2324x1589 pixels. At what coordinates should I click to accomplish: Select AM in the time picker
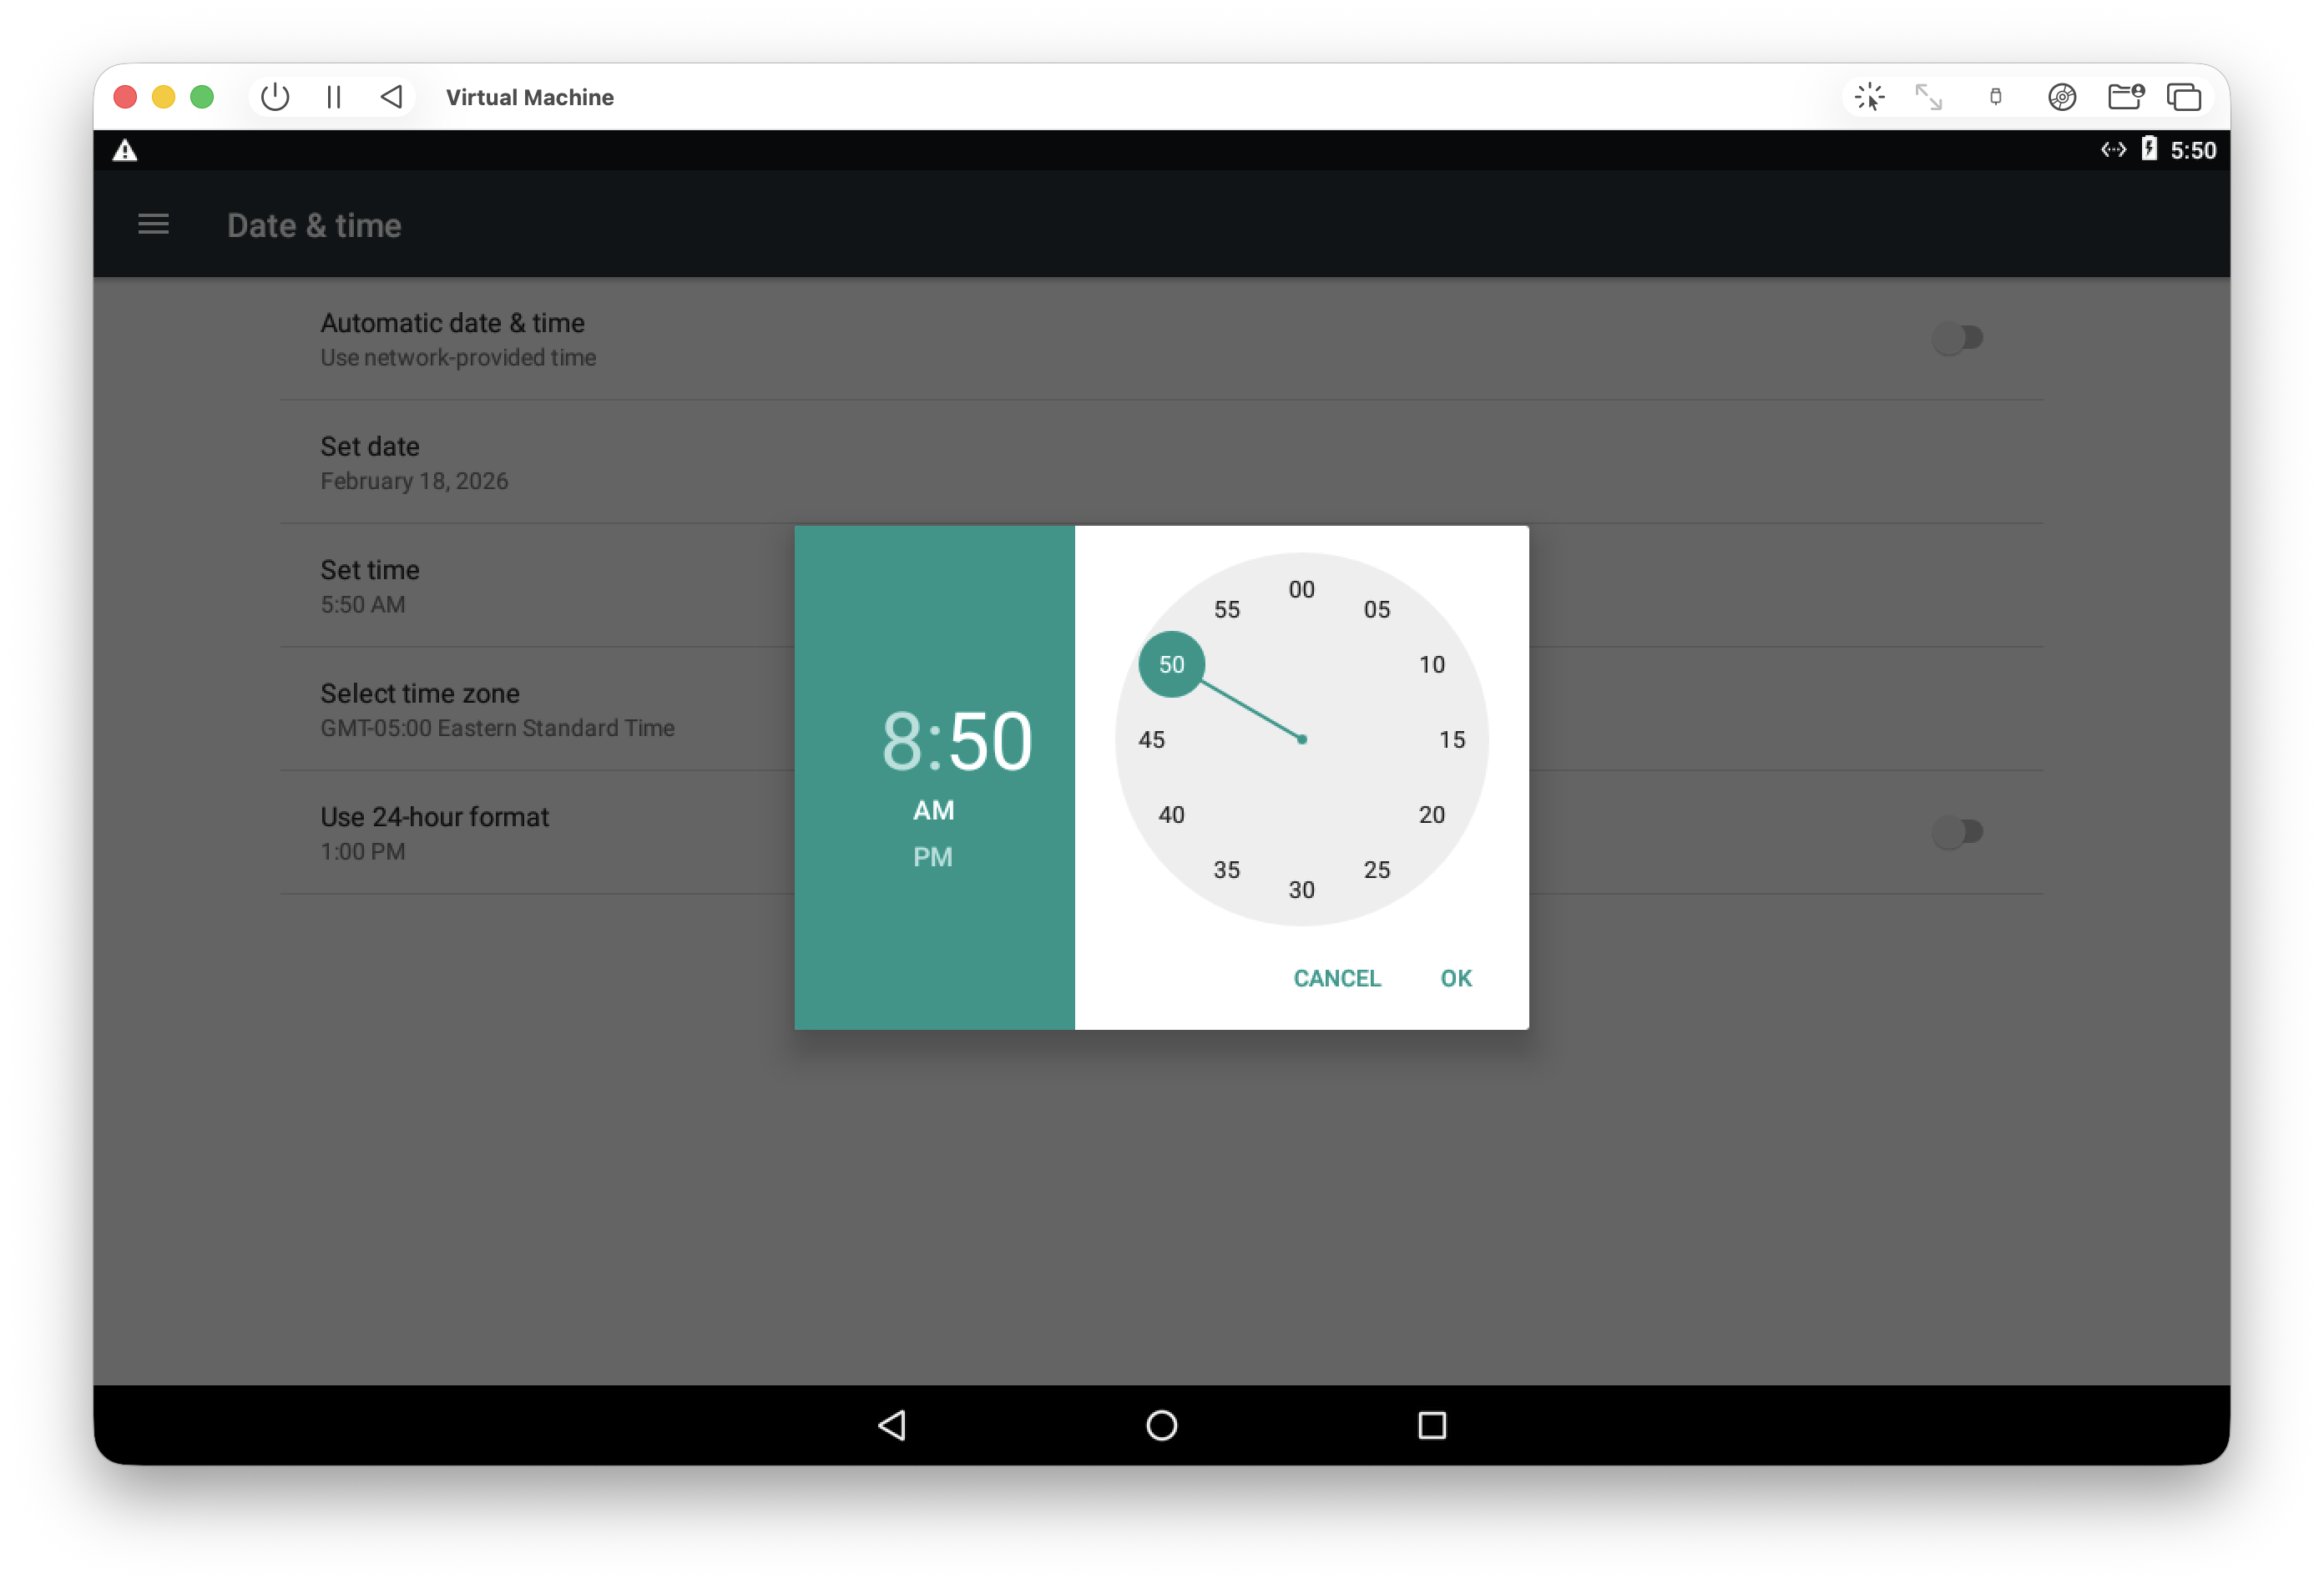pyautogui.click(x=934, y=811)
